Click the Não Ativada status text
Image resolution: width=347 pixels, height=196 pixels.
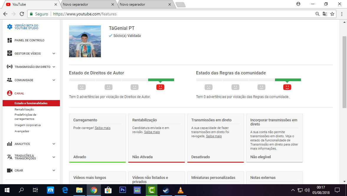[142, 157]
